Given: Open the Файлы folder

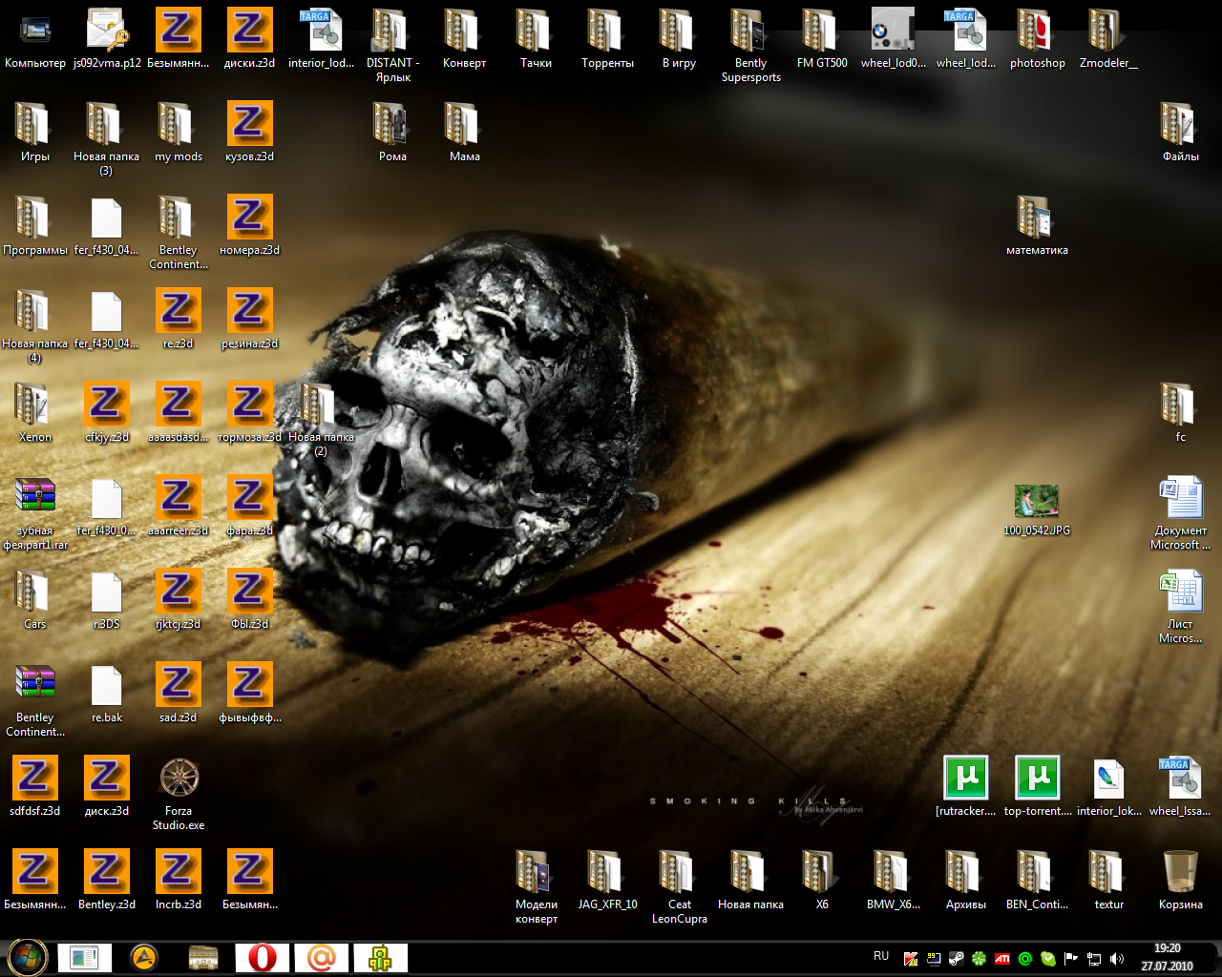Looking at the screenshot, I should click(x=1180, y=134).
